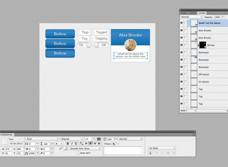The image size is (228, 167).
Task: Toggle bold text formatting
Action: click(x=68, y=144)
